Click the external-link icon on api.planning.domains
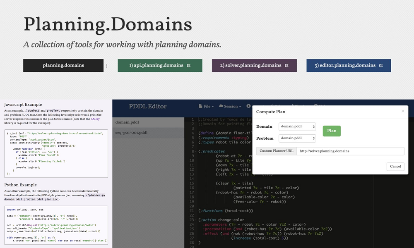The width and height of the screenshot is (414, 248). click(x=189, y=65)
